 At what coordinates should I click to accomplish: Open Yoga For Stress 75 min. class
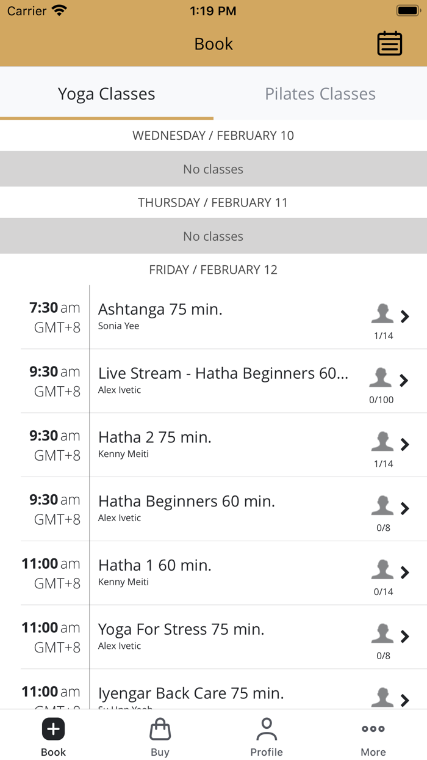(x=181, y=629)
